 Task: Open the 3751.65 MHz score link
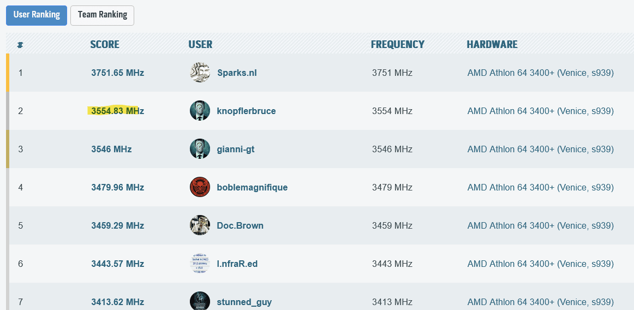(118, 73)
